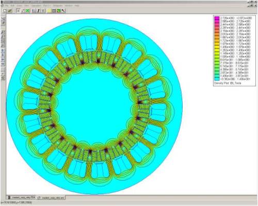
Task: Click the density plot icon beside yellow icon
Action: [54, 11]
